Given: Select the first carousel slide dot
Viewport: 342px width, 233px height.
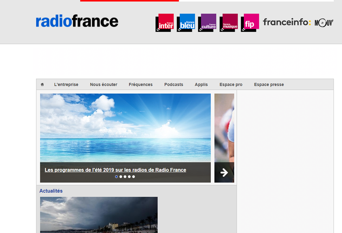Looking at the screenshot, I should pyautogui.click(x=117, y=177).
